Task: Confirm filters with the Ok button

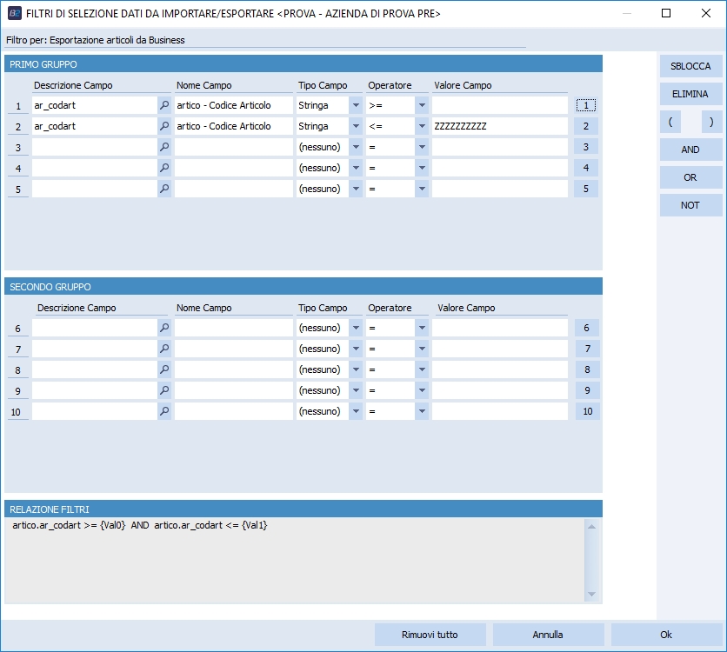Action: [x=666, y=635]
